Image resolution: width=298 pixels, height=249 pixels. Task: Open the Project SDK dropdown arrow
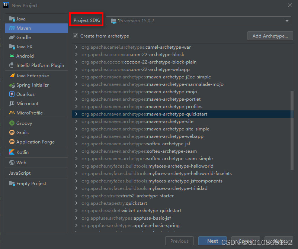point(287,21)
